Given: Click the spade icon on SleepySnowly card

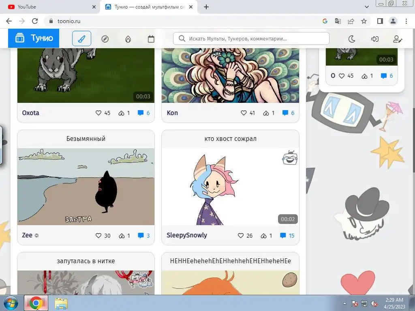Looking at the screenshot, I should point(263,236).
